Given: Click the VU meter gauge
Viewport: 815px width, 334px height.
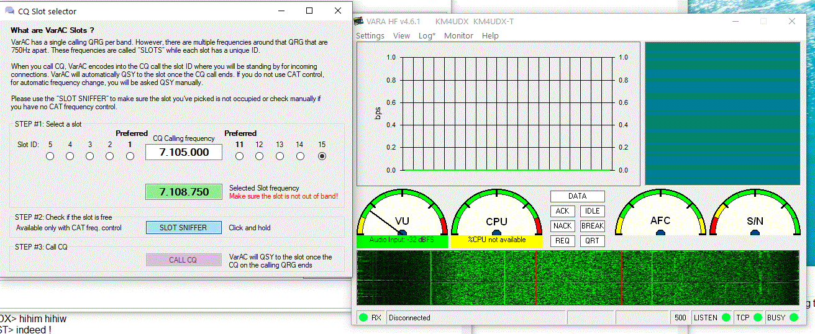Looking at the screenshot, I should [x=402, y=212].
